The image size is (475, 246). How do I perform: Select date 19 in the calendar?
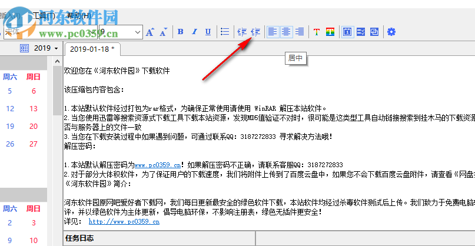tap(10, 126)
